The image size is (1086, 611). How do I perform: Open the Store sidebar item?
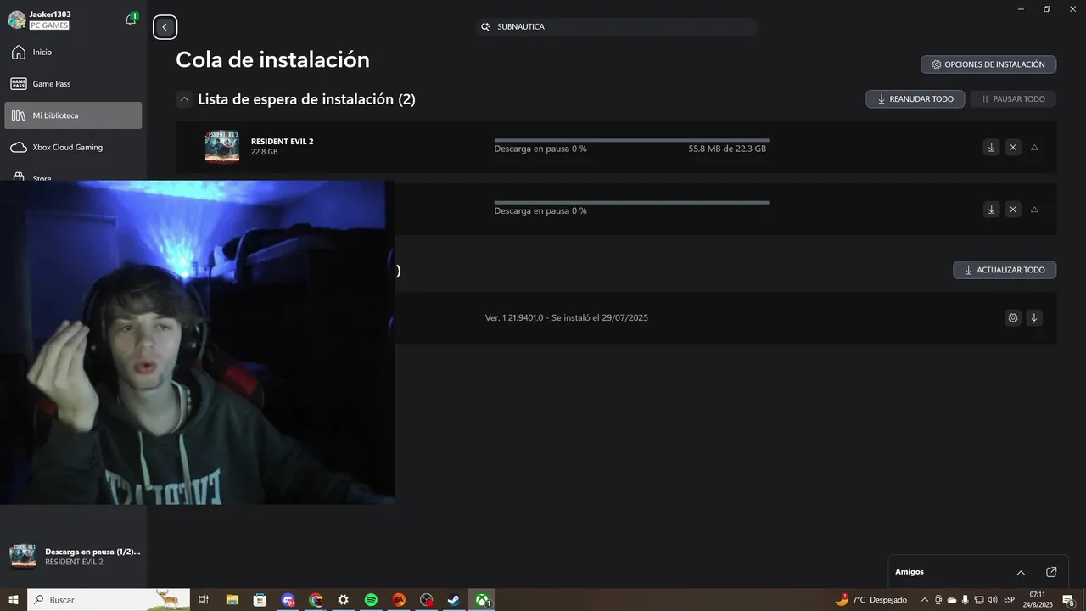click(73, 177)
